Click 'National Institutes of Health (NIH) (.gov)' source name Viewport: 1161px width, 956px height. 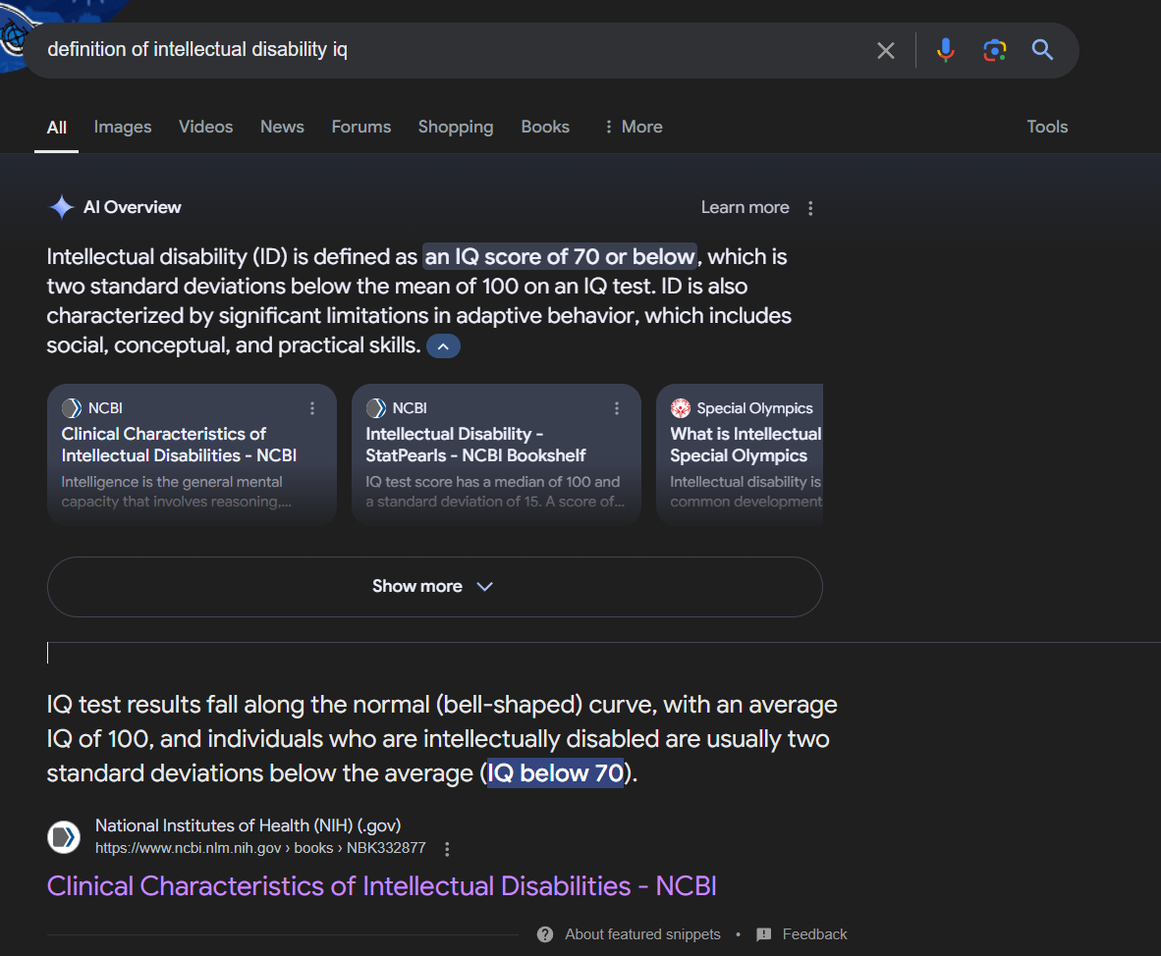[249, 825]
